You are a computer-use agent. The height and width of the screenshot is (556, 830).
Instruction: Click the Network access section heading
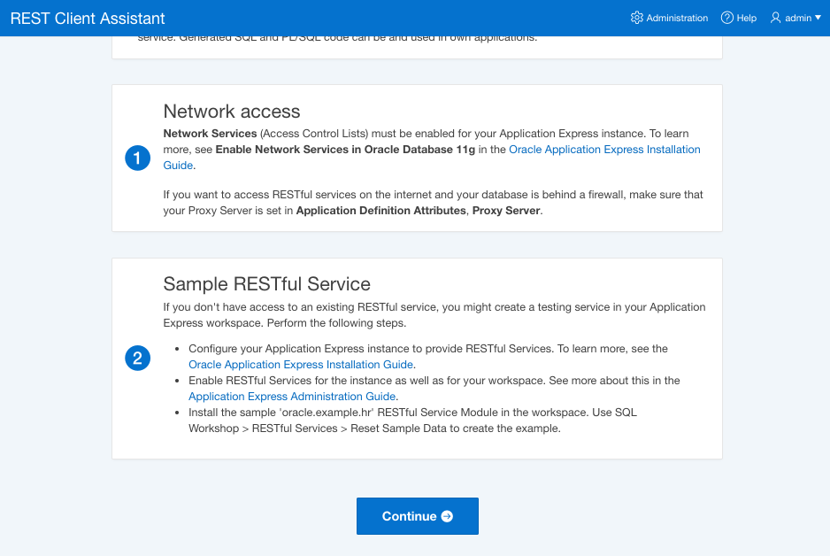232,112
